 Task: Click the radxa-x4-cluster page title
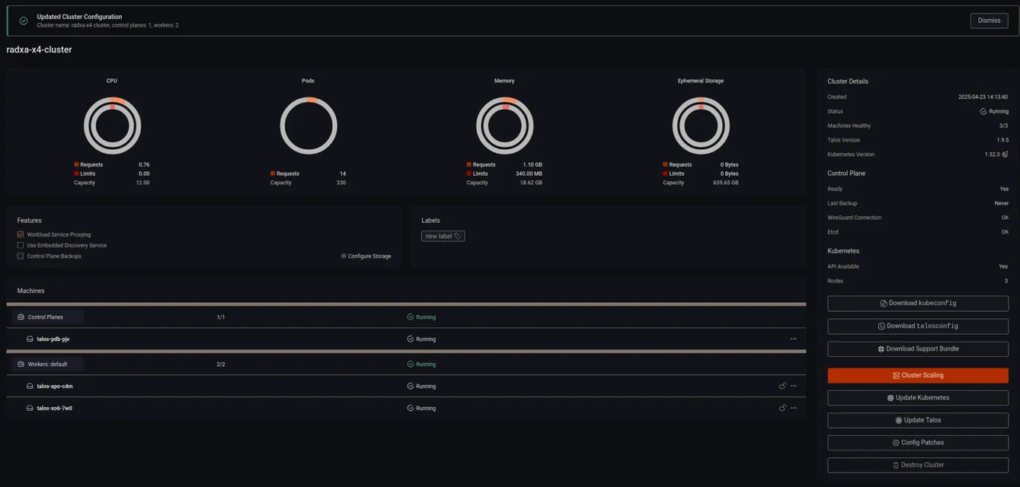coord(39,49)
